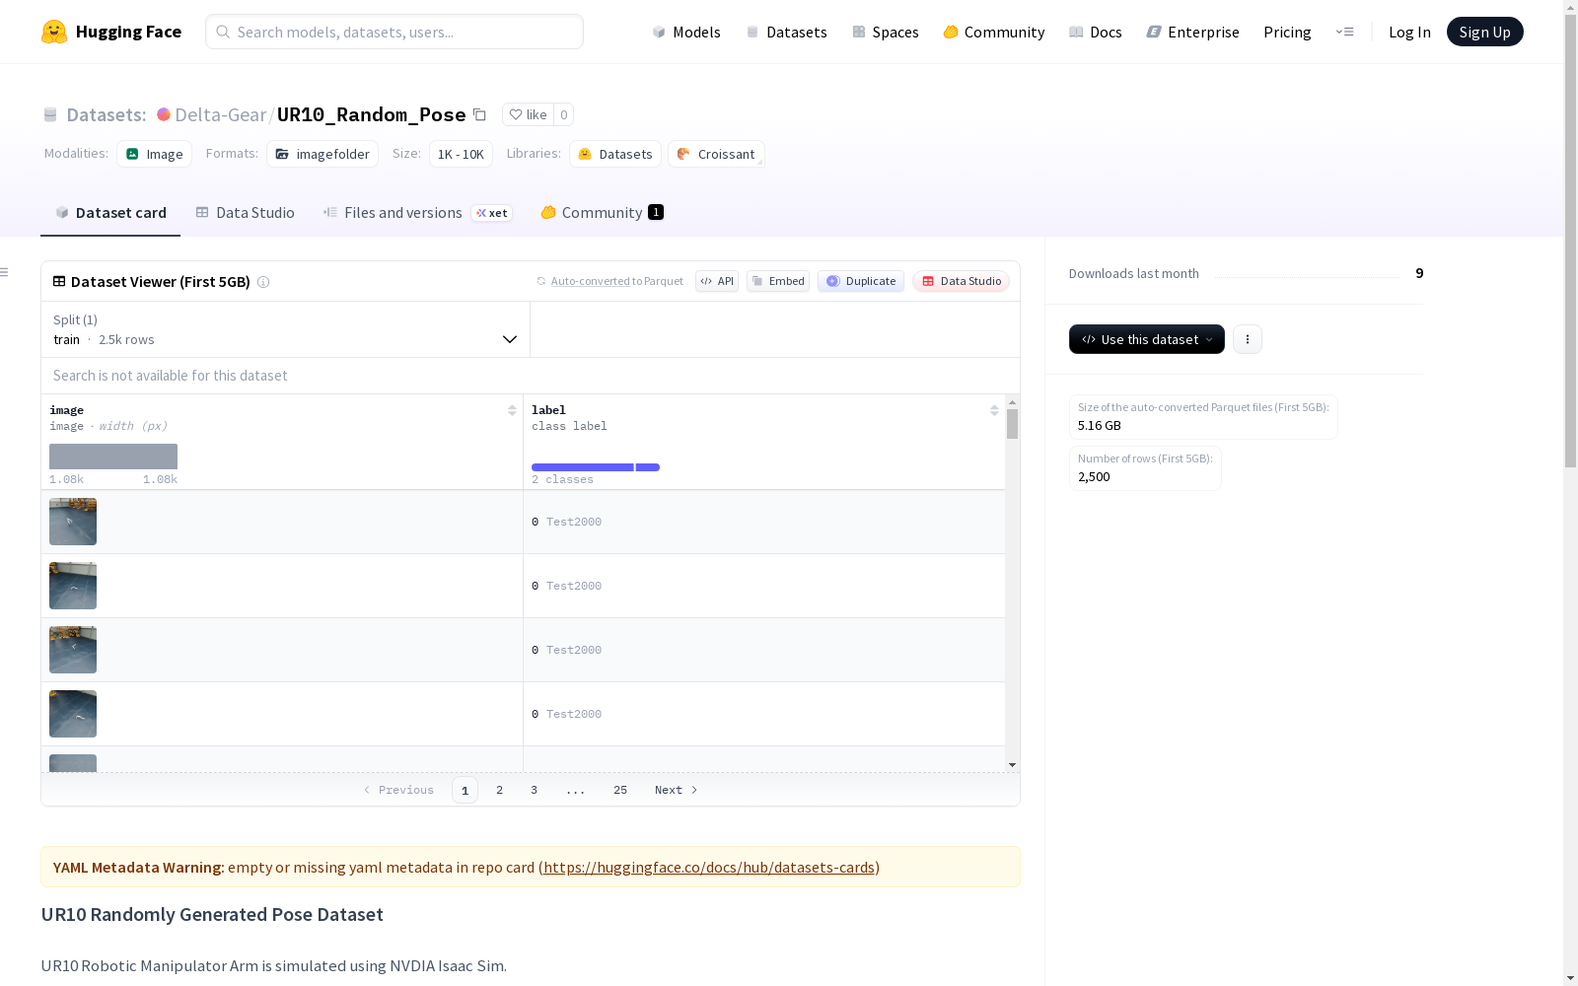Image resolution: width=1578 pixels, height=986 pixels.
Task: Select the imagefolder format tag
Action: coord(323,154)
